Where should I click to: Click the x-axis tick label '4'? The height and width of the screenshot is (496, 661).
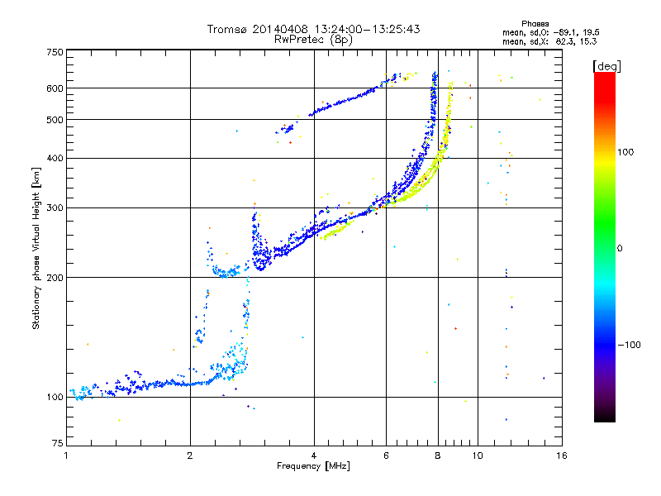coord(314,455)
